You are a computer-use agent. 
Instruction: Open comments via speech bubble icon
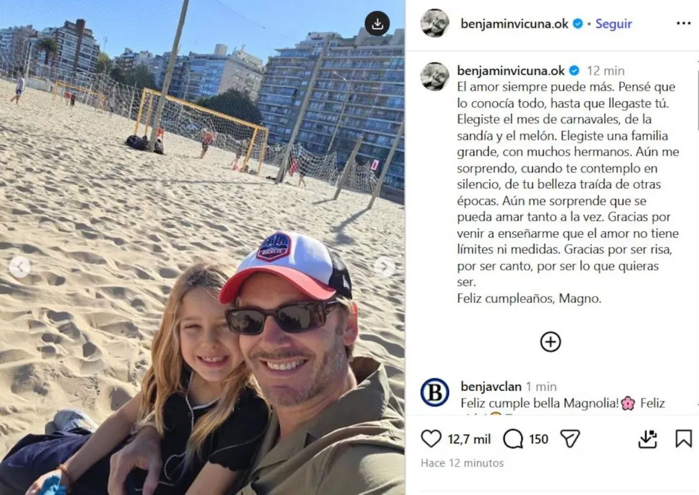[x=513, y=439]
